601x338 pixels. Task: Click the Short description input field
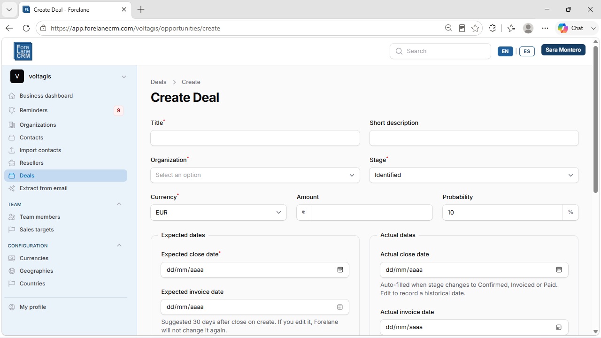pos(474,138)
